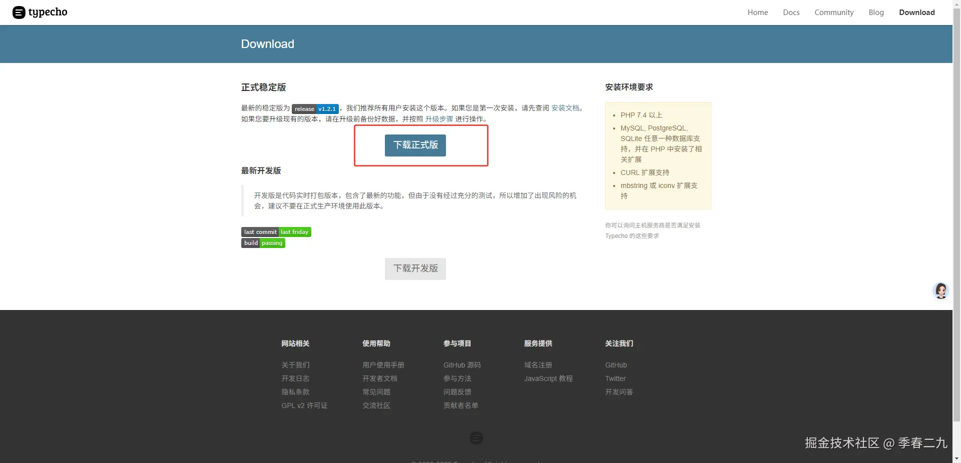Open the 问题反馈 footer link

coord(457,392)
